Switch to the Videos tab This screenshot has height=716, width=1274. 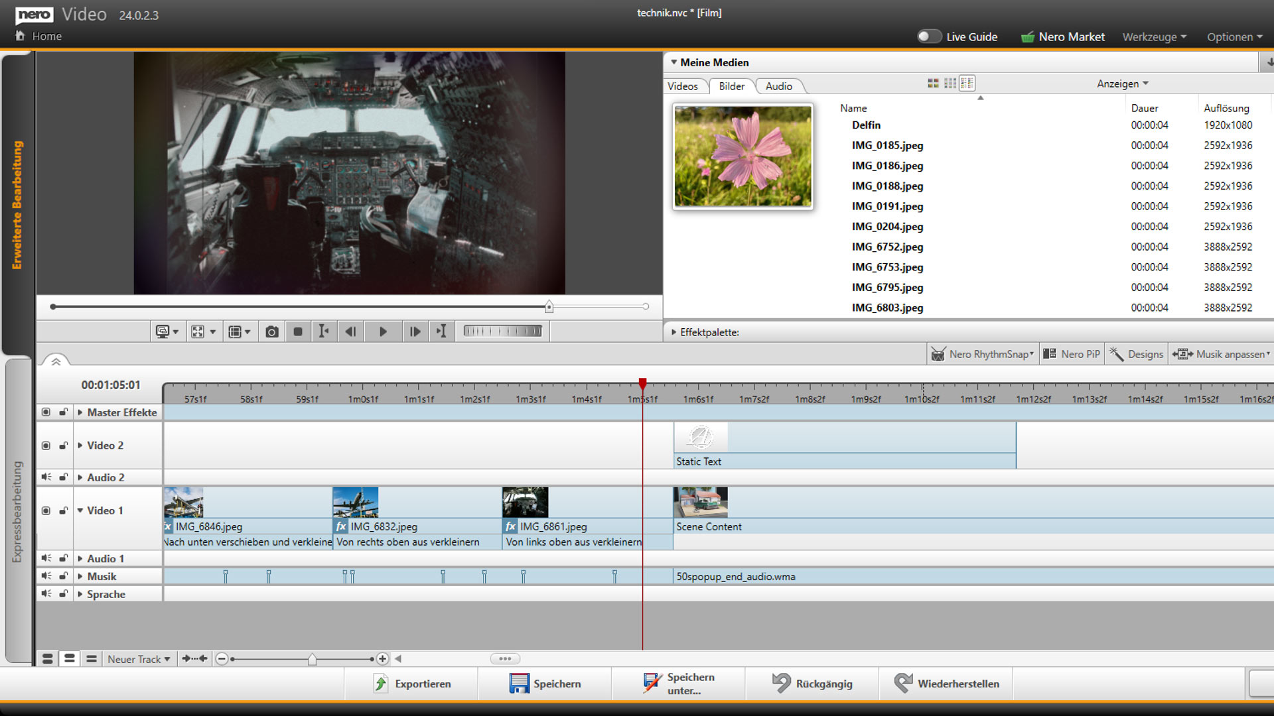683,86
